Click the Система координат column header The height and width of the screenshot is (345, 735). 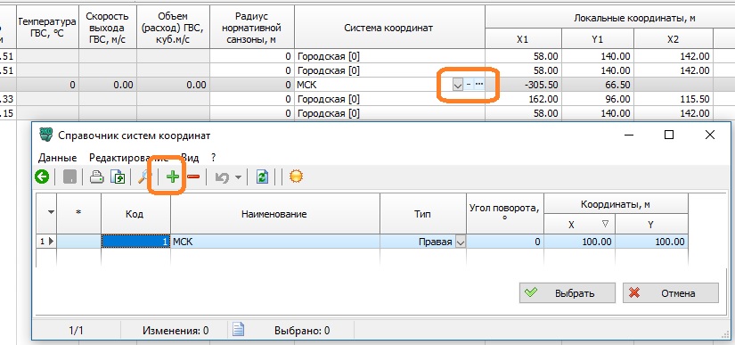[389, 27]
